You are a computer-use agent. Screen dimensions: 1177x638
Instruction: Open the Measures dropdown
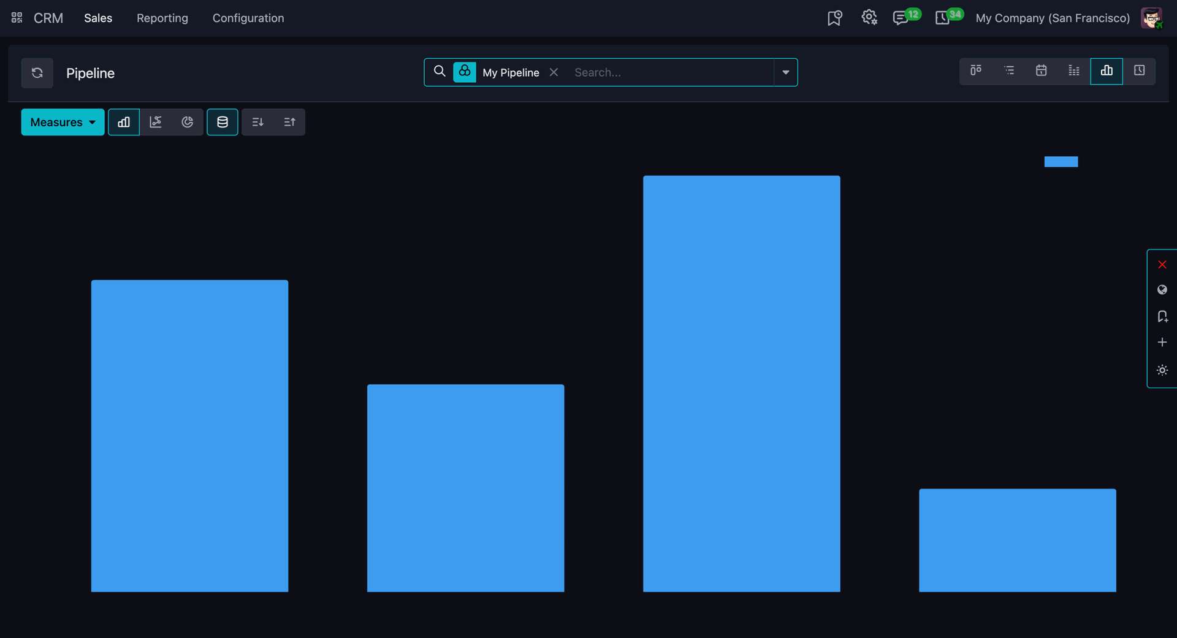coord(63,122)
